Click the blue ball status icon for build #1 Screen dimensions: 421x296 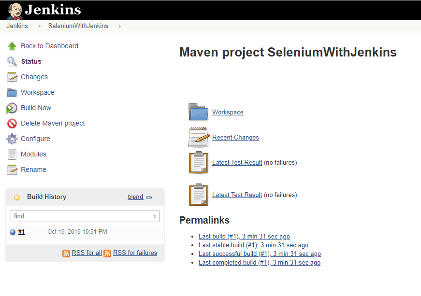point(13,232)
